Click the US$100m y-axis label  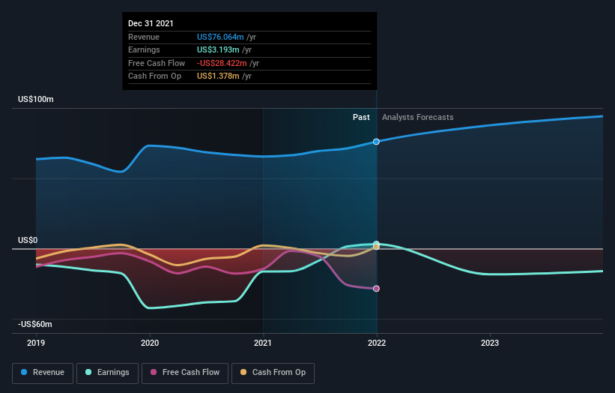[x=36, y=99]
